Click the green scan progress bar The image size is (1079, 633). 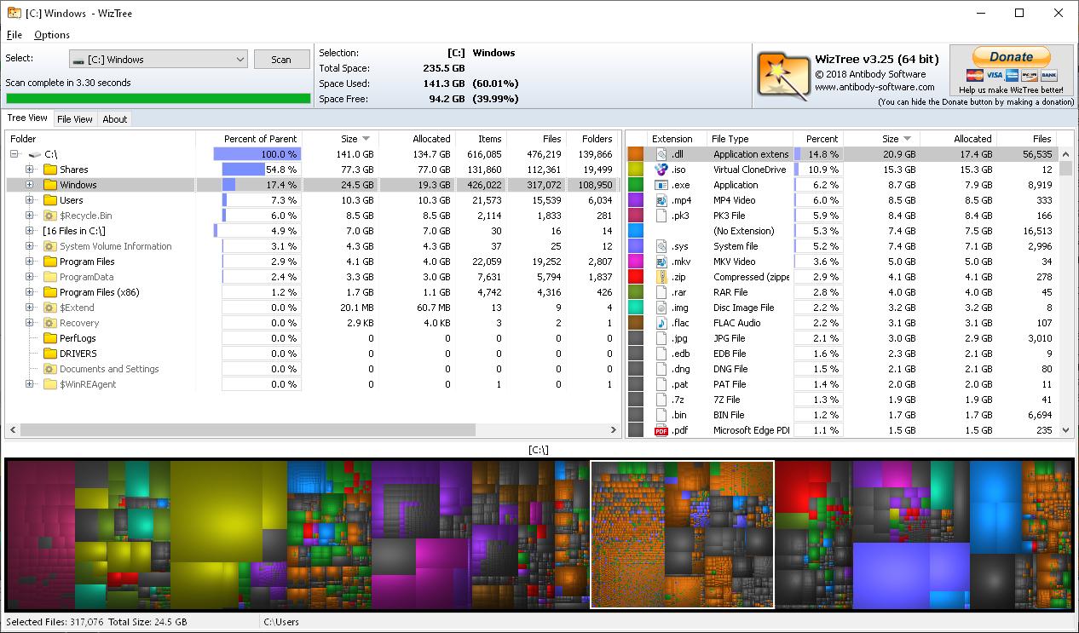[x=159, y=99]
